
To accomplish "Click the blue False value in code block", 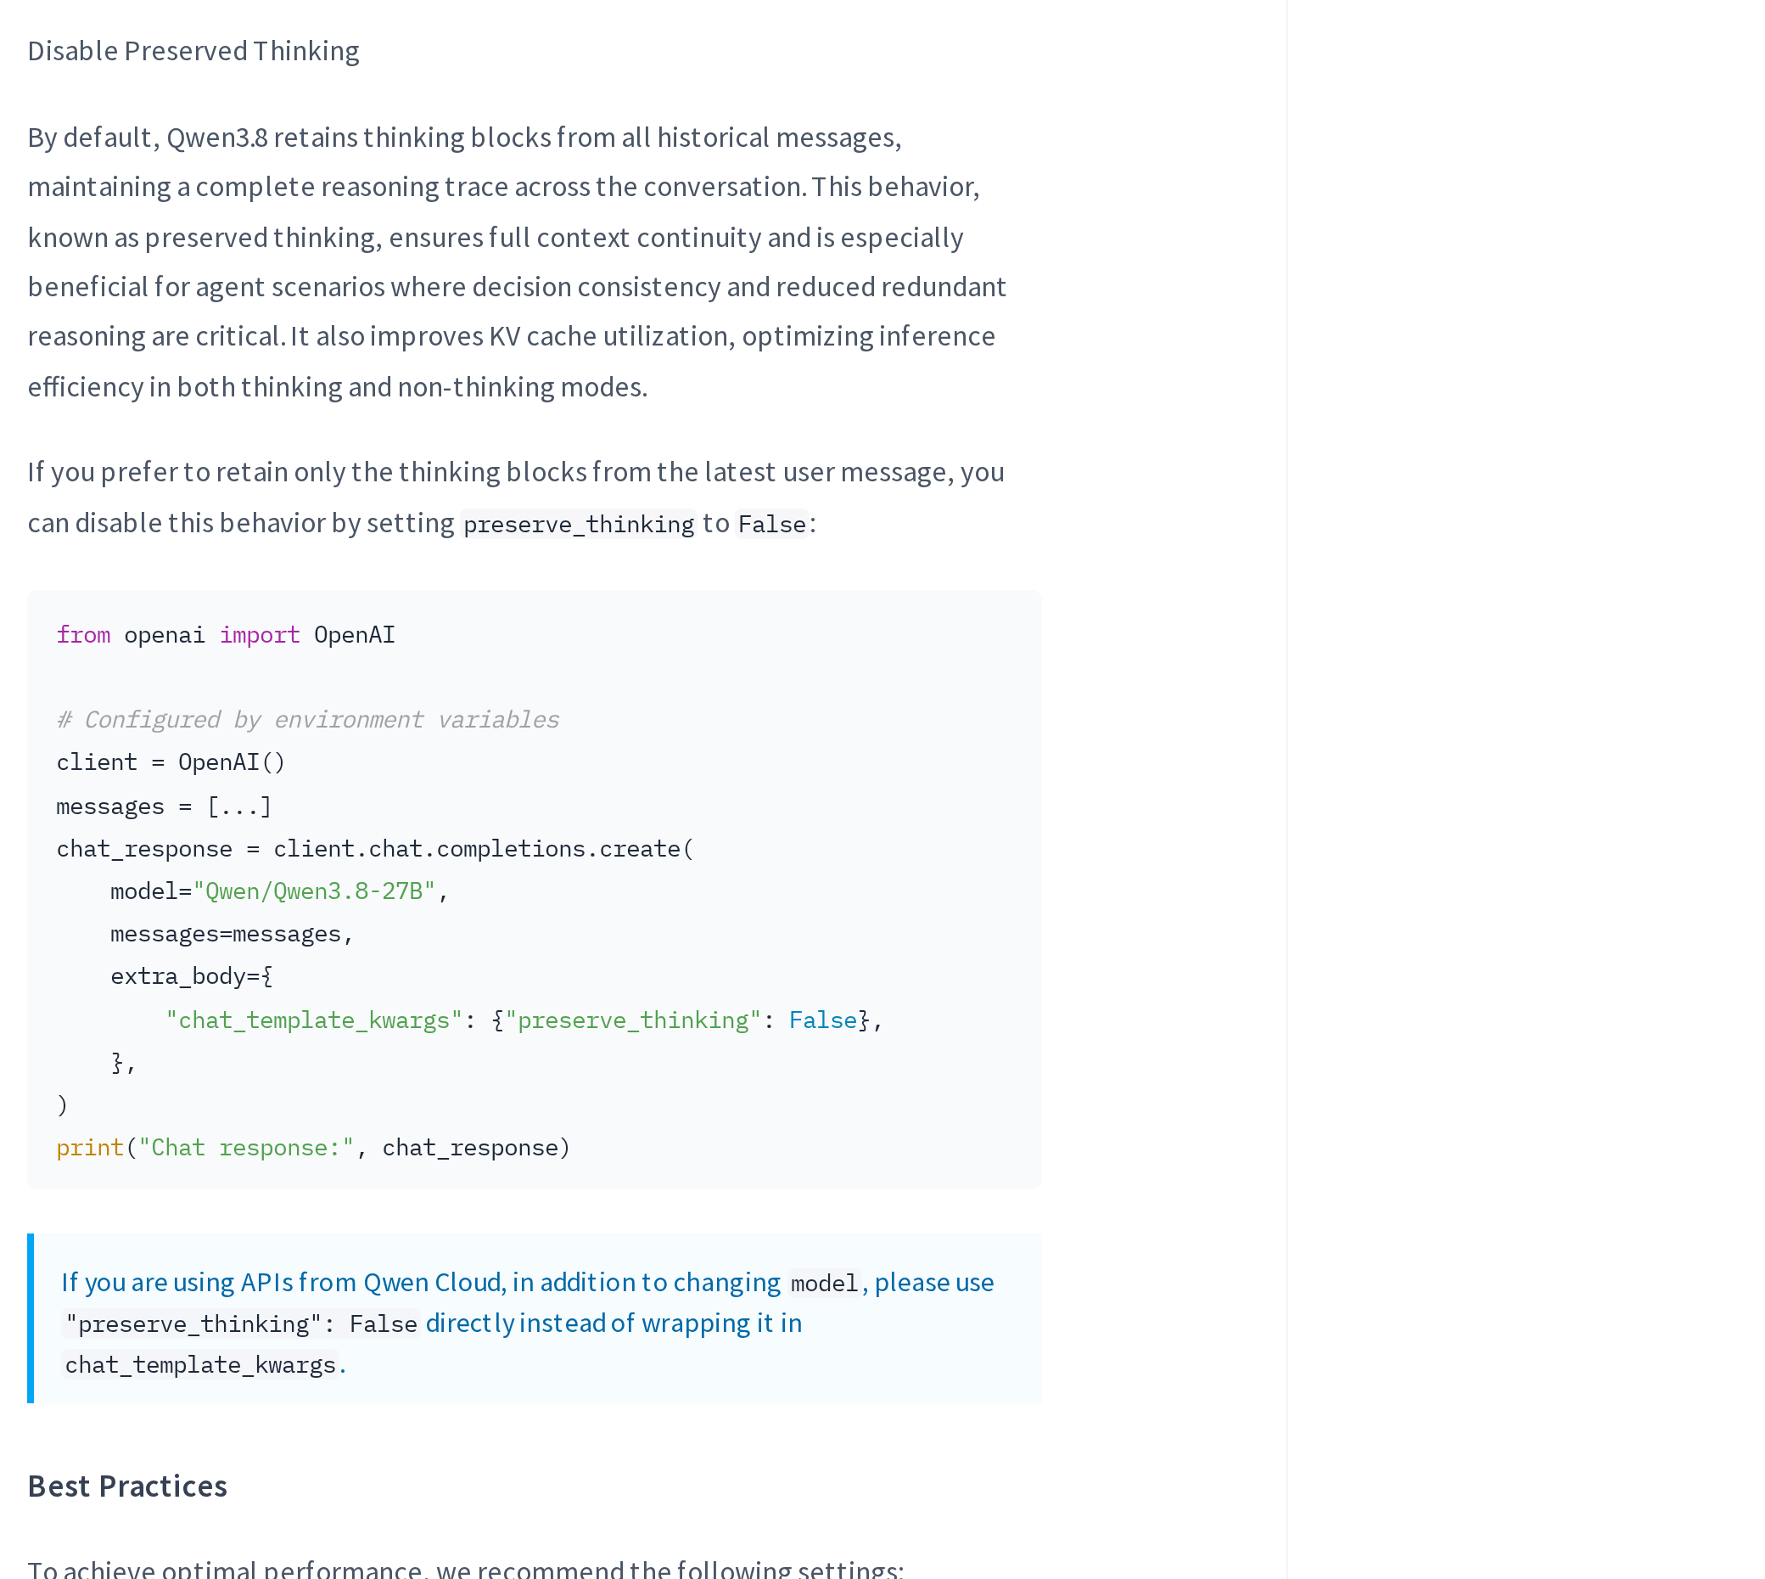I will [823, 1020].
